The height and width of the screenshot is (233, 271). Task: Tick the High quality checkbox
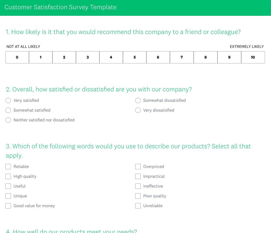(8, 176)
